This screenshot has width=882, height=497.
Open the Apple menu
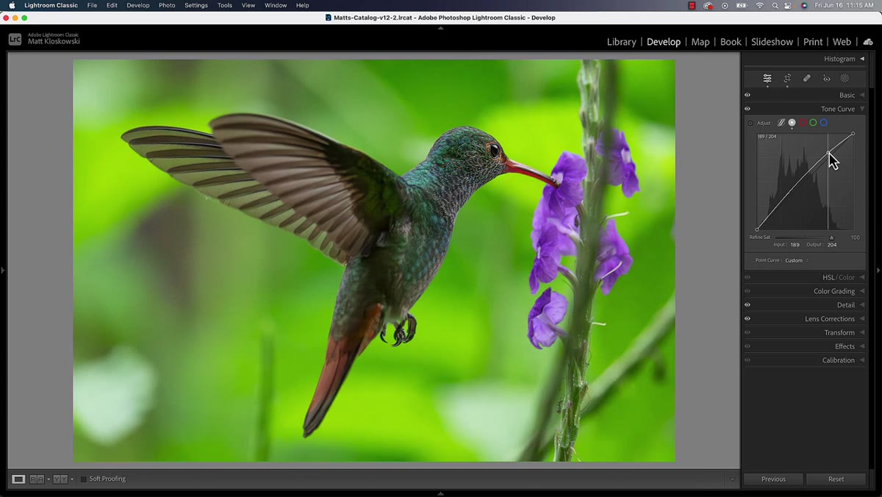tap(12, 5)
